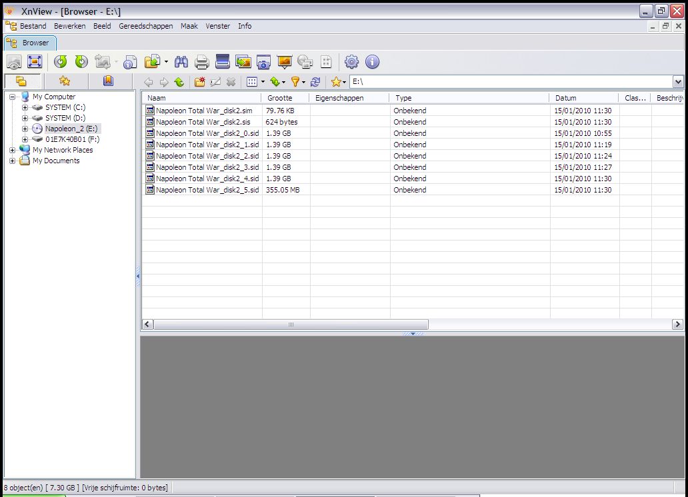Viewport: 688px width, 497px height.
Task: Open the favorites star dropdown arrow
Action: coord(344,82)
